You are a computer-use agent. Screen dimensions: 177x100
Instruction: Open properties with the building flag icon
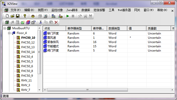[x=34, y=22]
